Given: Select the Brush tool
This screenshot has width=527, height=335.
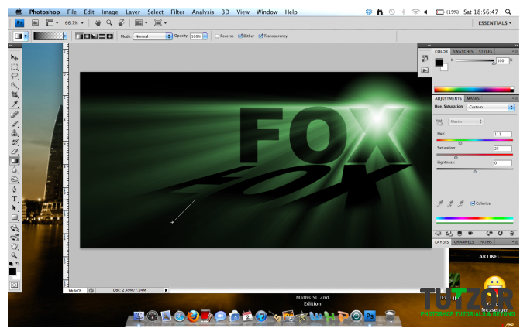Looking at the screenshot, I should click(15, 124).
